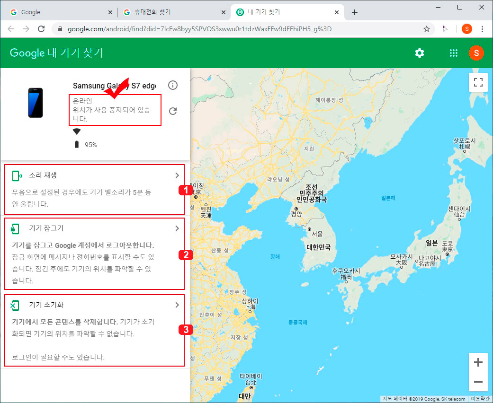Go back in browser history
Viewport: 493px width, 403px height.
click(x=11, y=29)
